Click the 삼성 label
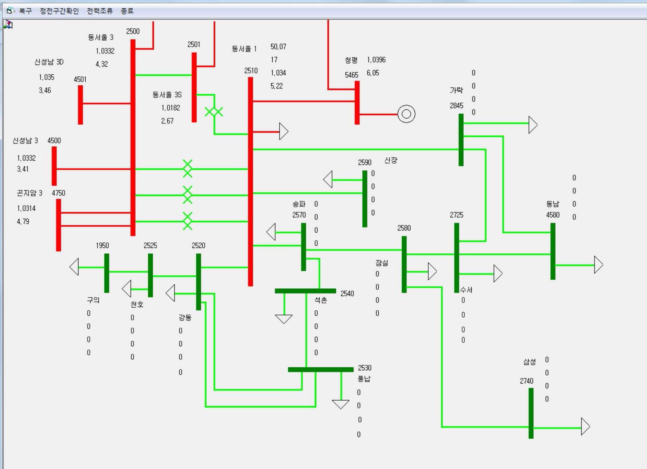The height and width of the screenshot is (469, 647). tap(530, 362)
